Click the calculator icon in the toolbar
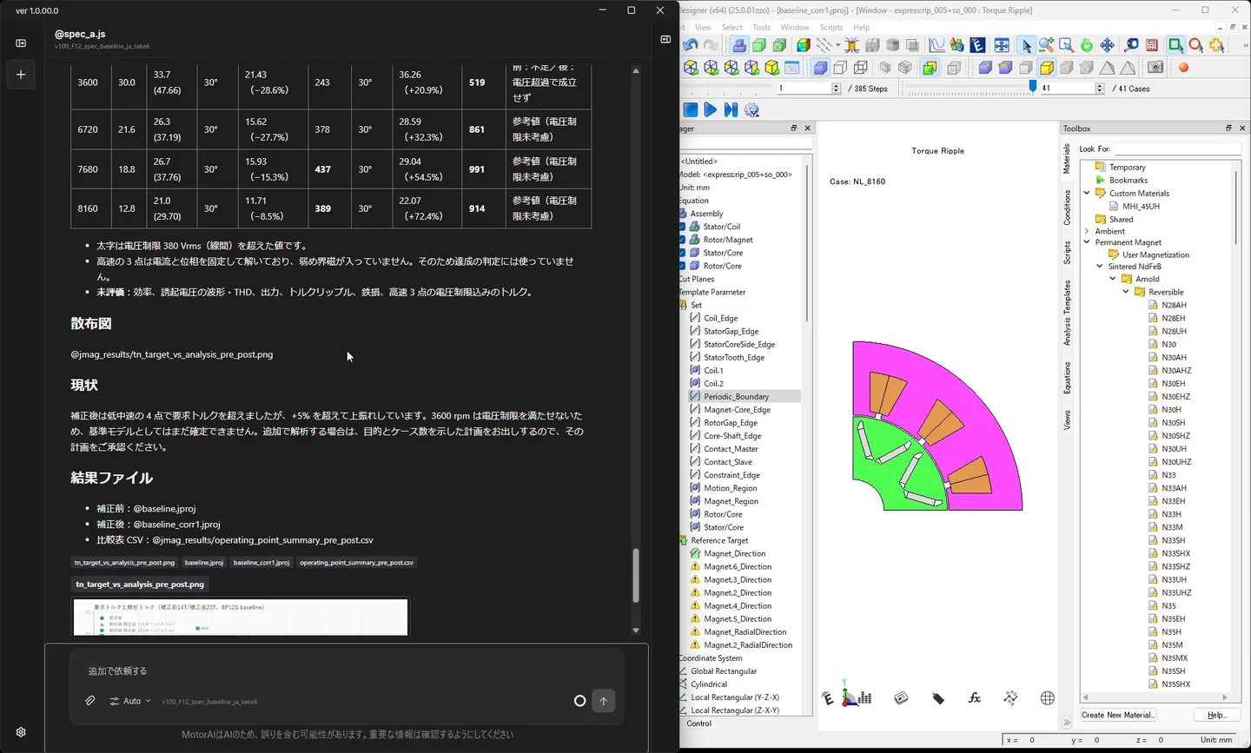The height and width of the screenshot is (753, 1251). tap(1152, 45)
